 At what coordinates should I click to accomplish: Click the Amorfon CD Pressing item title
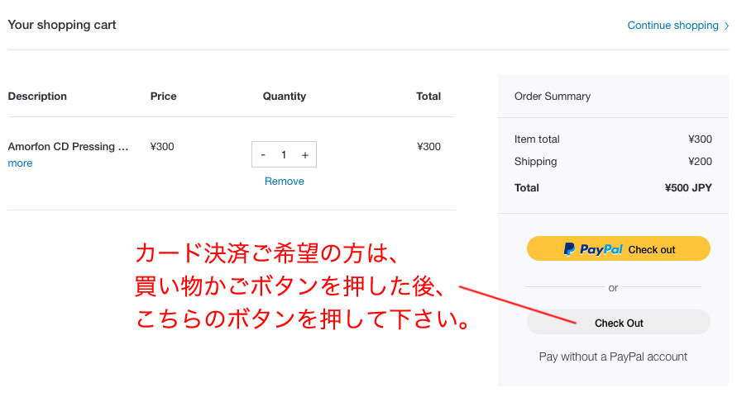(x=68, y=147)
